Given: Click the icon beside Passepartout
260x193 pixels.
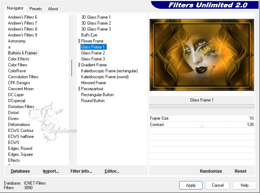Looking at the screenshot, I should coord(79,89).
